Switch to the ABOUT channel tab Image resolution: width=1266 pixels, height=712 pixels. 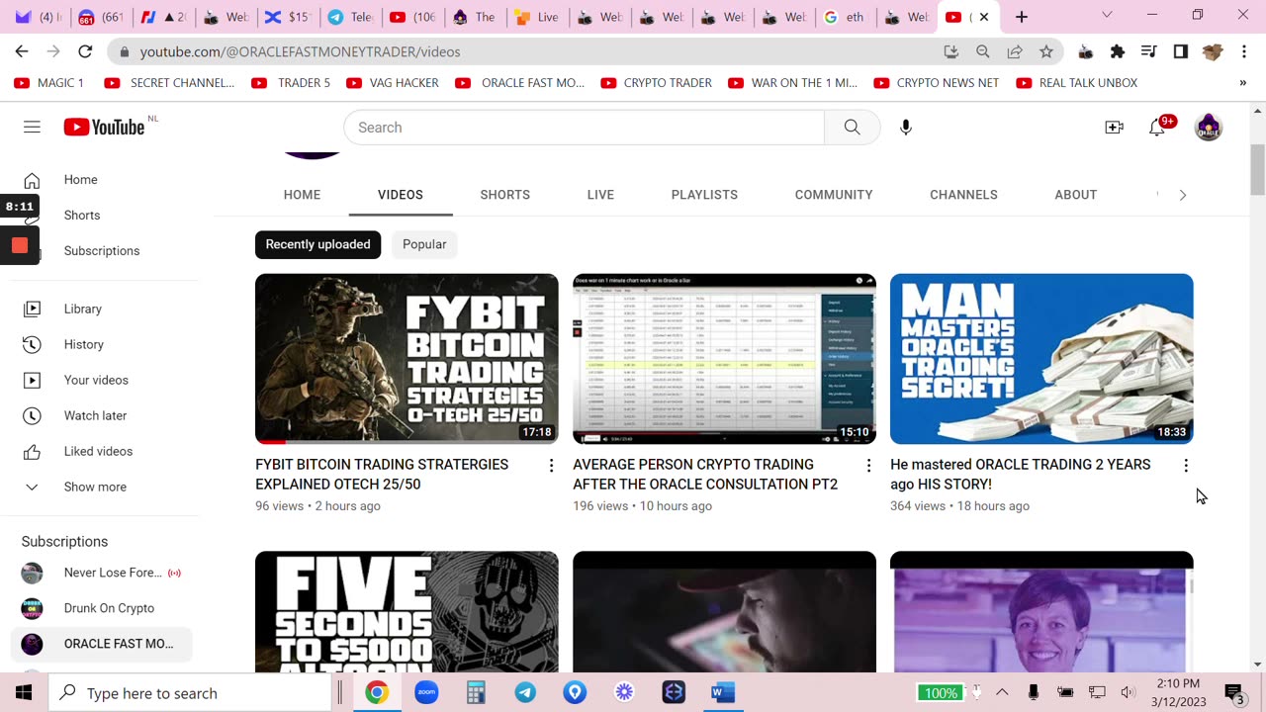(x=1075, y=195)
